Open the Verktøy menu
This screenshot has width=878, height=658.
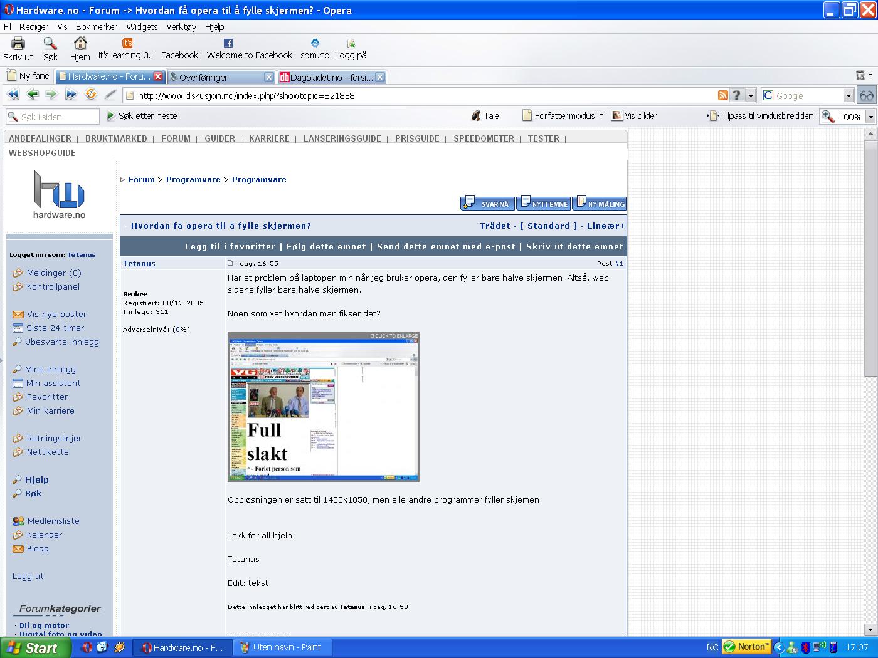(181, 27)
